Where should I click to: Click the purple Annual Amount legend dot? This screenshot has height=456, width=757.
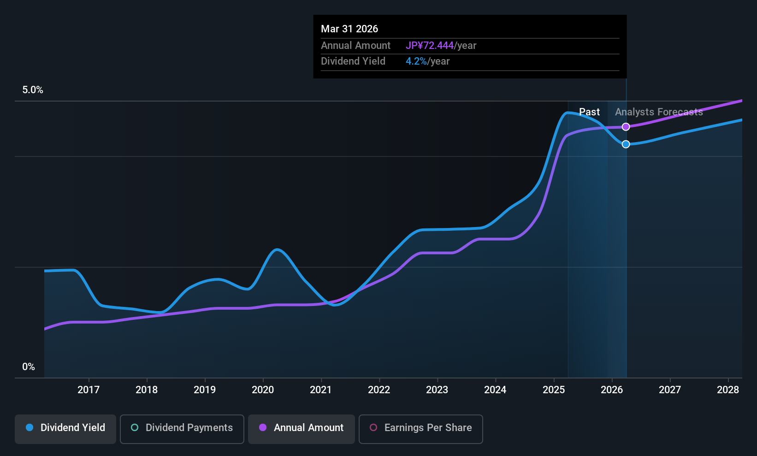(x=263, y=428)
